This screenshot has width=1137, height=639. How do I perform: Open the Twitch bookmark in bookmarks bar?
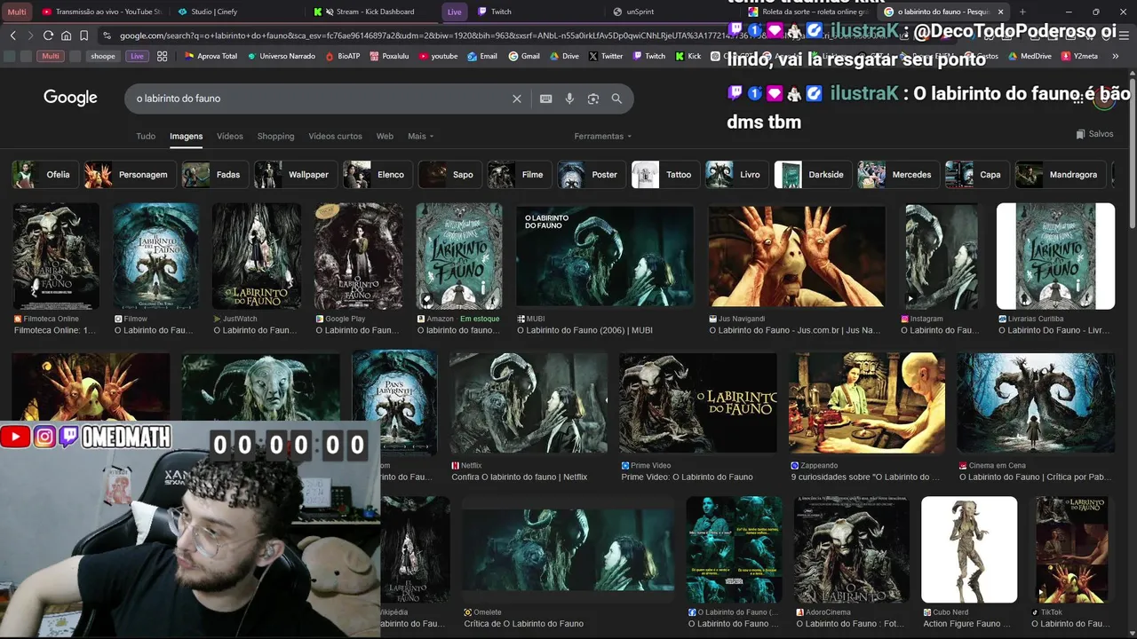click(x=648, y=56)
